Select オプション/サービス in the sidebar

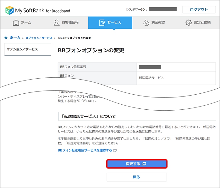pos(28,49)
